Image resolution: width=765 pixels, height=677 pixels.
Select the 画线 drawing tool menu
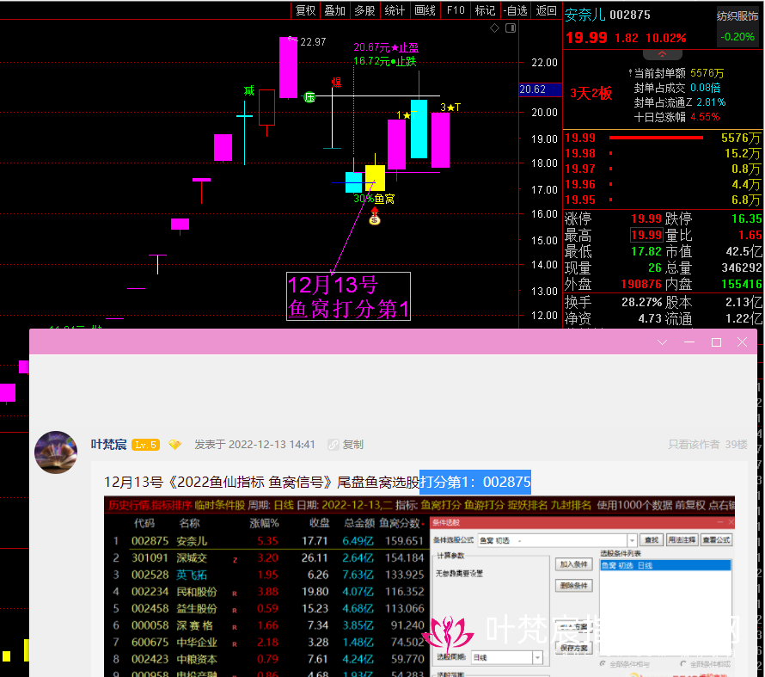(425, 10)
